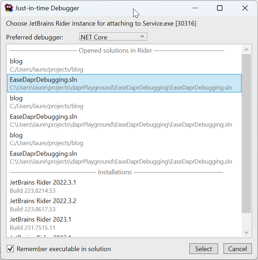The image size is (258, 260).
Task: Minimize the Just-in-time Debugger window
Action: click(195, 8)
